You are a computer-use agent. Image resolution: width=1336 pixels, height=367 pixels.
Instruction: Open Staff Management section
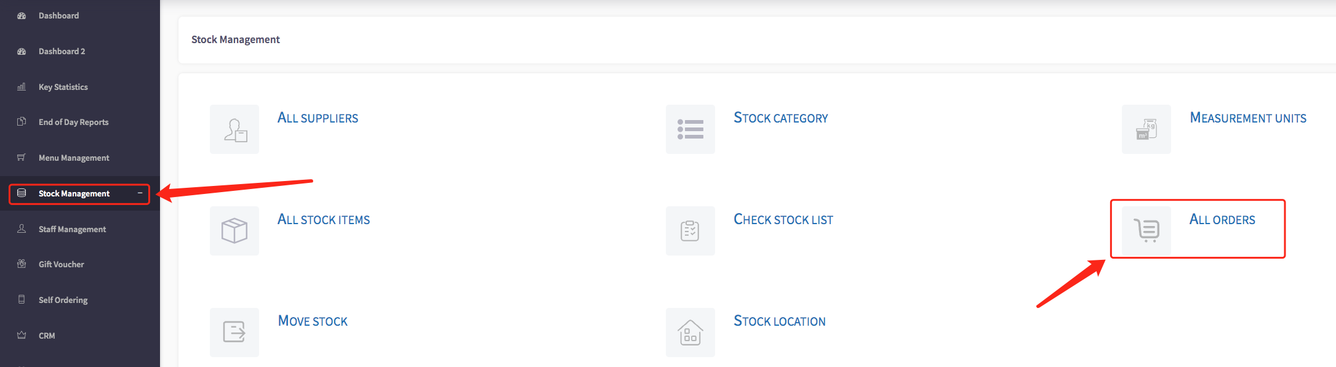72,229
